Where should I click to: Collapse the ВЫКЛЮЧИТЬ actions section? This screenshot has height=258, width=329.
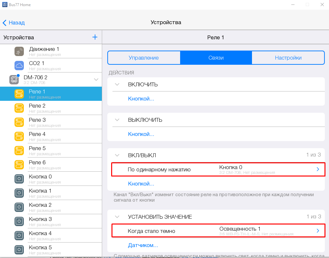(x=117, y=120)
